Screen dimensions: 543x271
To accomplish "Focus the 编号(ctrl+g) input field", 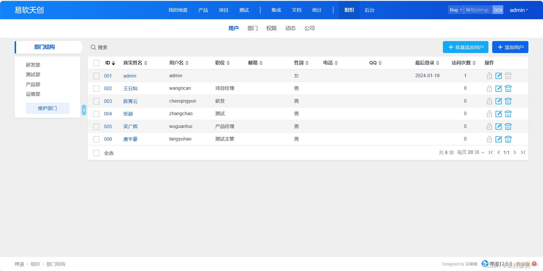I will (478, 10).
